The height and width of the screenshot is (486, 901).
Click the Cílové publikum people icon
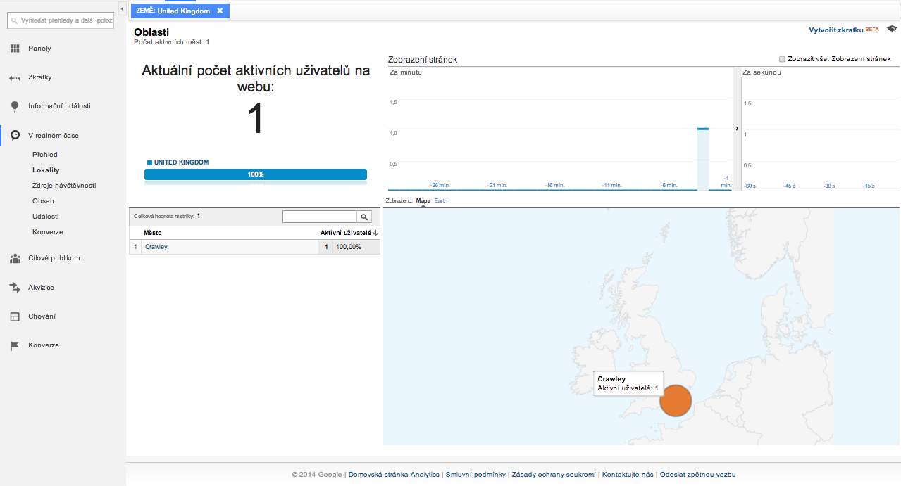point(15,258)
